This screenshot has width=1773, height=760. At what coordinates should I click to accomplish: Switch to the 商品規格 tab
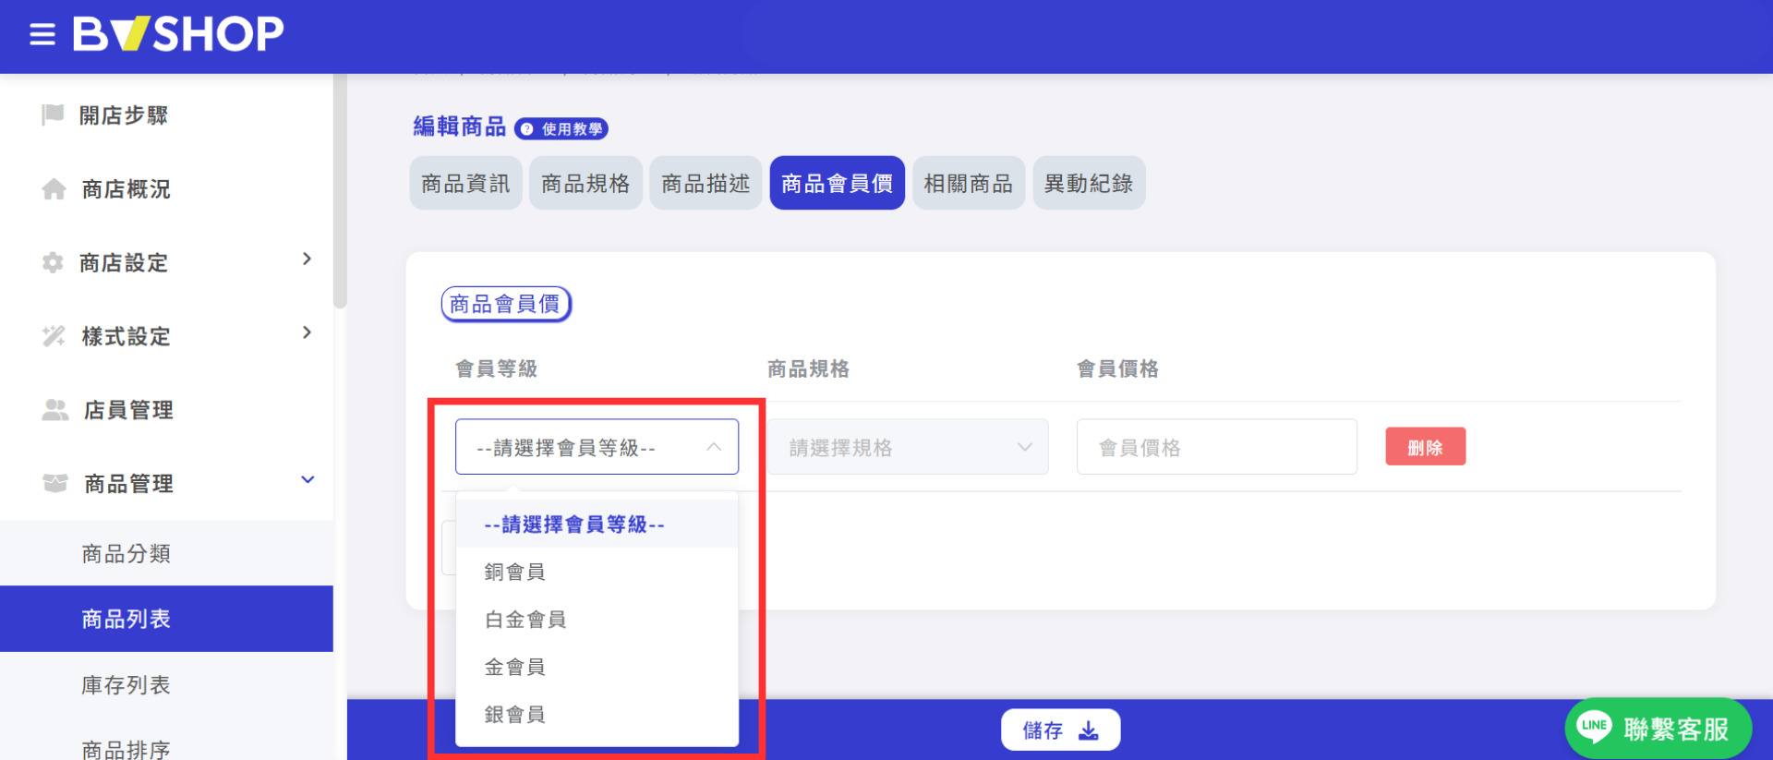pos(585,183)
